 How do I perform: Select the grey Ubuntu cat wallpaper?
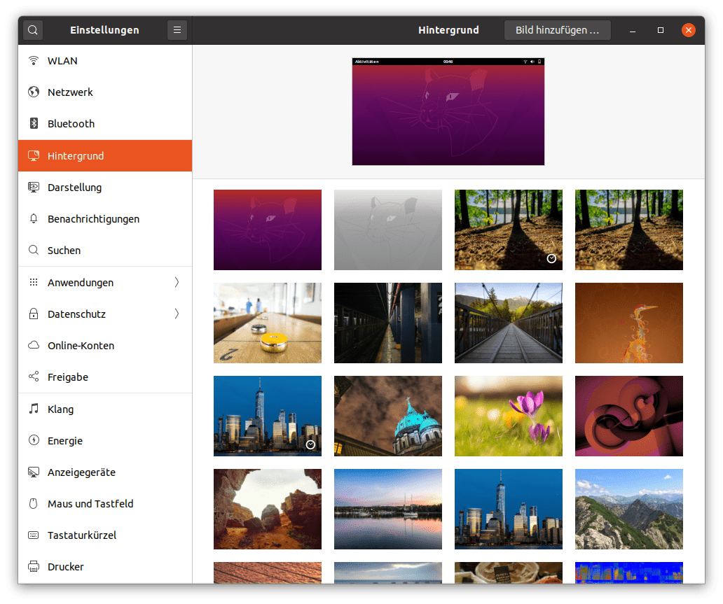click(x=387, y=230)
